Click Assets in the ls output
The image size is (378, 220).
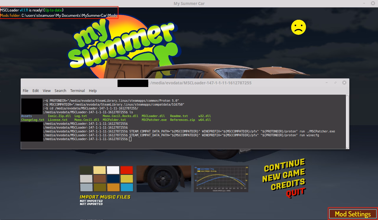pyautogui.click(x=27, y=116)
